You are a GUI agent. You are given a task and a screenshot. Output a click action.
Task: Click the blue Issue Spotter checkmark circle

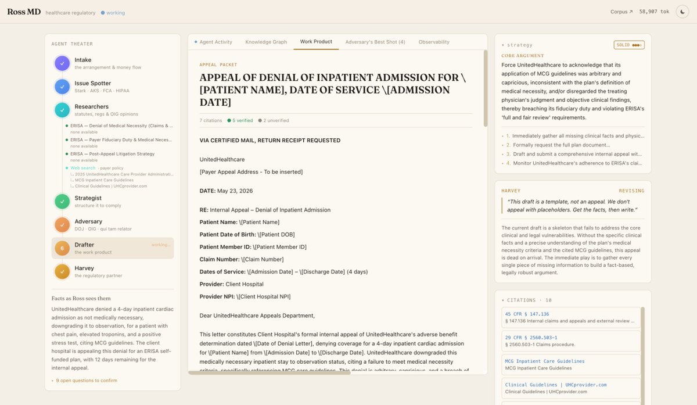[62, 87]
